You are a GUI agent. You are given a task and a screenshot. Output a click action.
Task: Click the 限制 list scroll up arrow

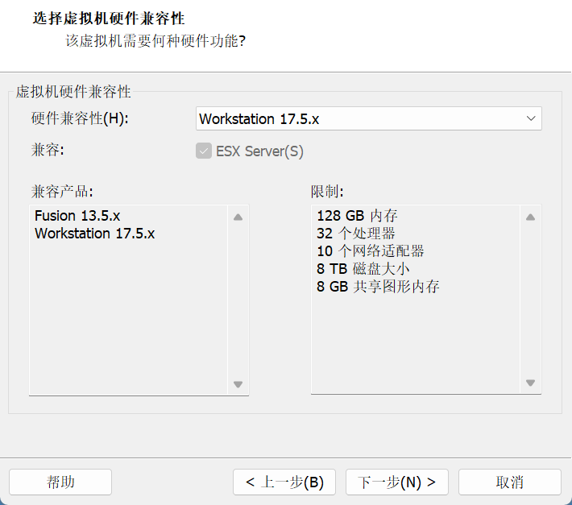(x=530, y=217)
